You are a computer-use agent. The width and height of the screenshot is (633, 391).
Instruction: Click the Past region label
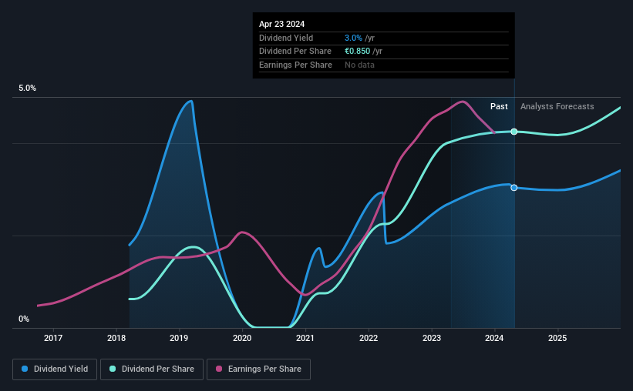[499, 106]
